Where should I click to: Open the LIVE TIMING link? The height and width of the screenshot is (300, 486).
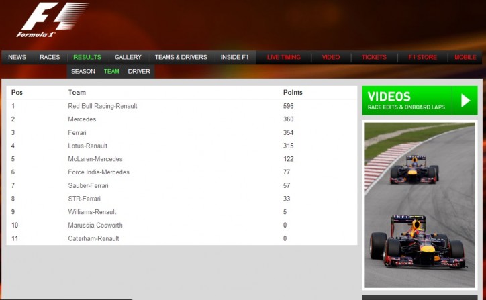click(x=283, y=57)
